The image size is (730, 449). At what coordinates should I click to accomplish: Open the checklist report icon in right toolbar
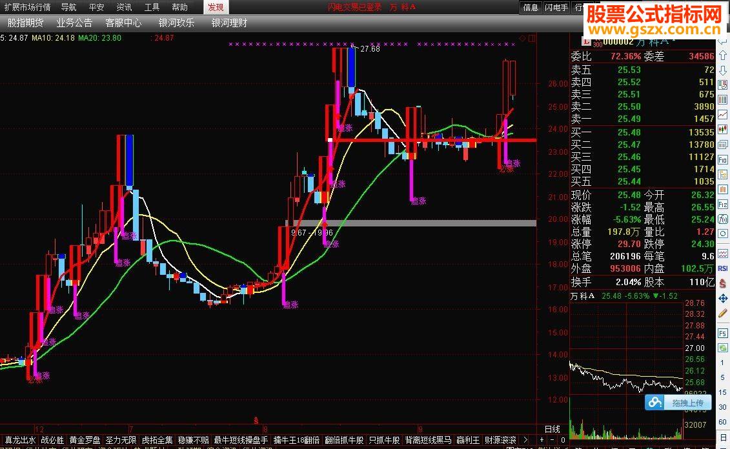click(722, 85)
